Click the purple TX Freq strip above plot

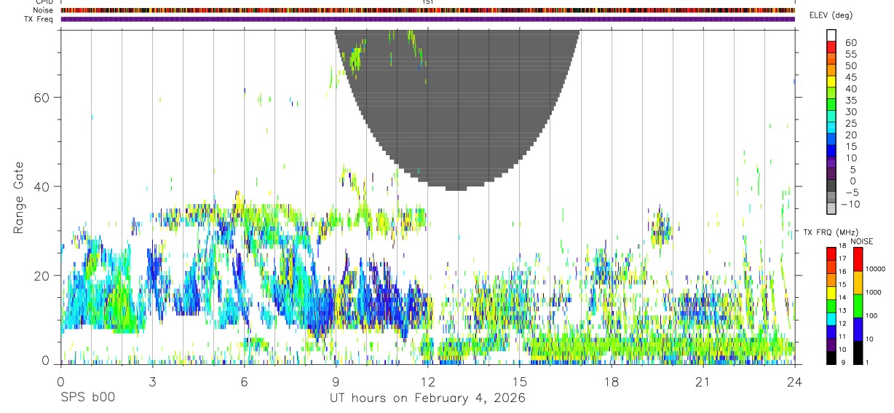[x=427, y=19]
